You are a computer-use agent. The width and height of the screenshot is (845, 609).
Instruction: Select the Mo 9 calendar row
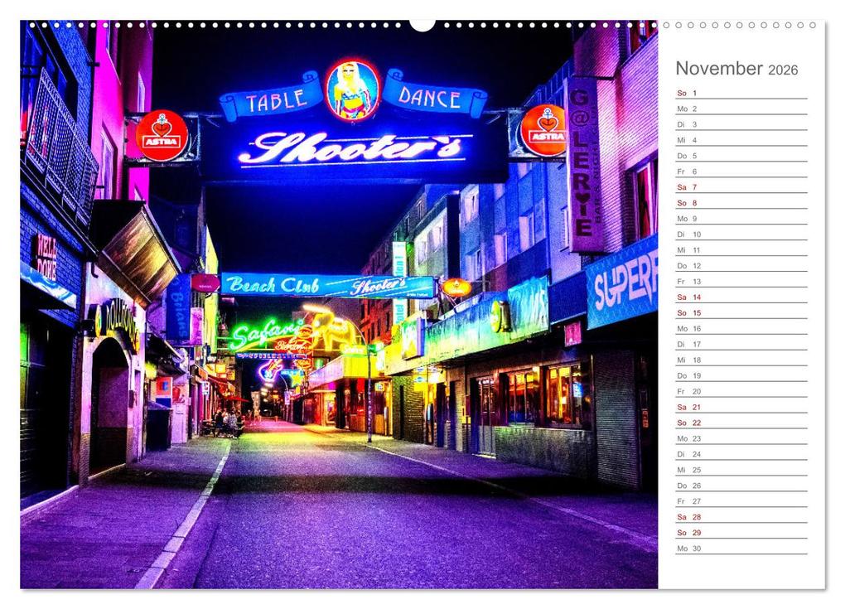(x=741, y=218)
